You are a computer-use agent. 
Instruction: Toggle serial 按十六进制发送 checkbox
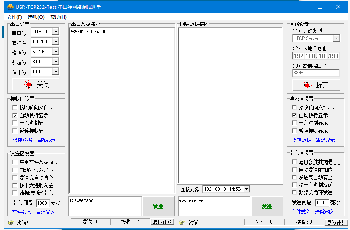[x=15, y=185]
